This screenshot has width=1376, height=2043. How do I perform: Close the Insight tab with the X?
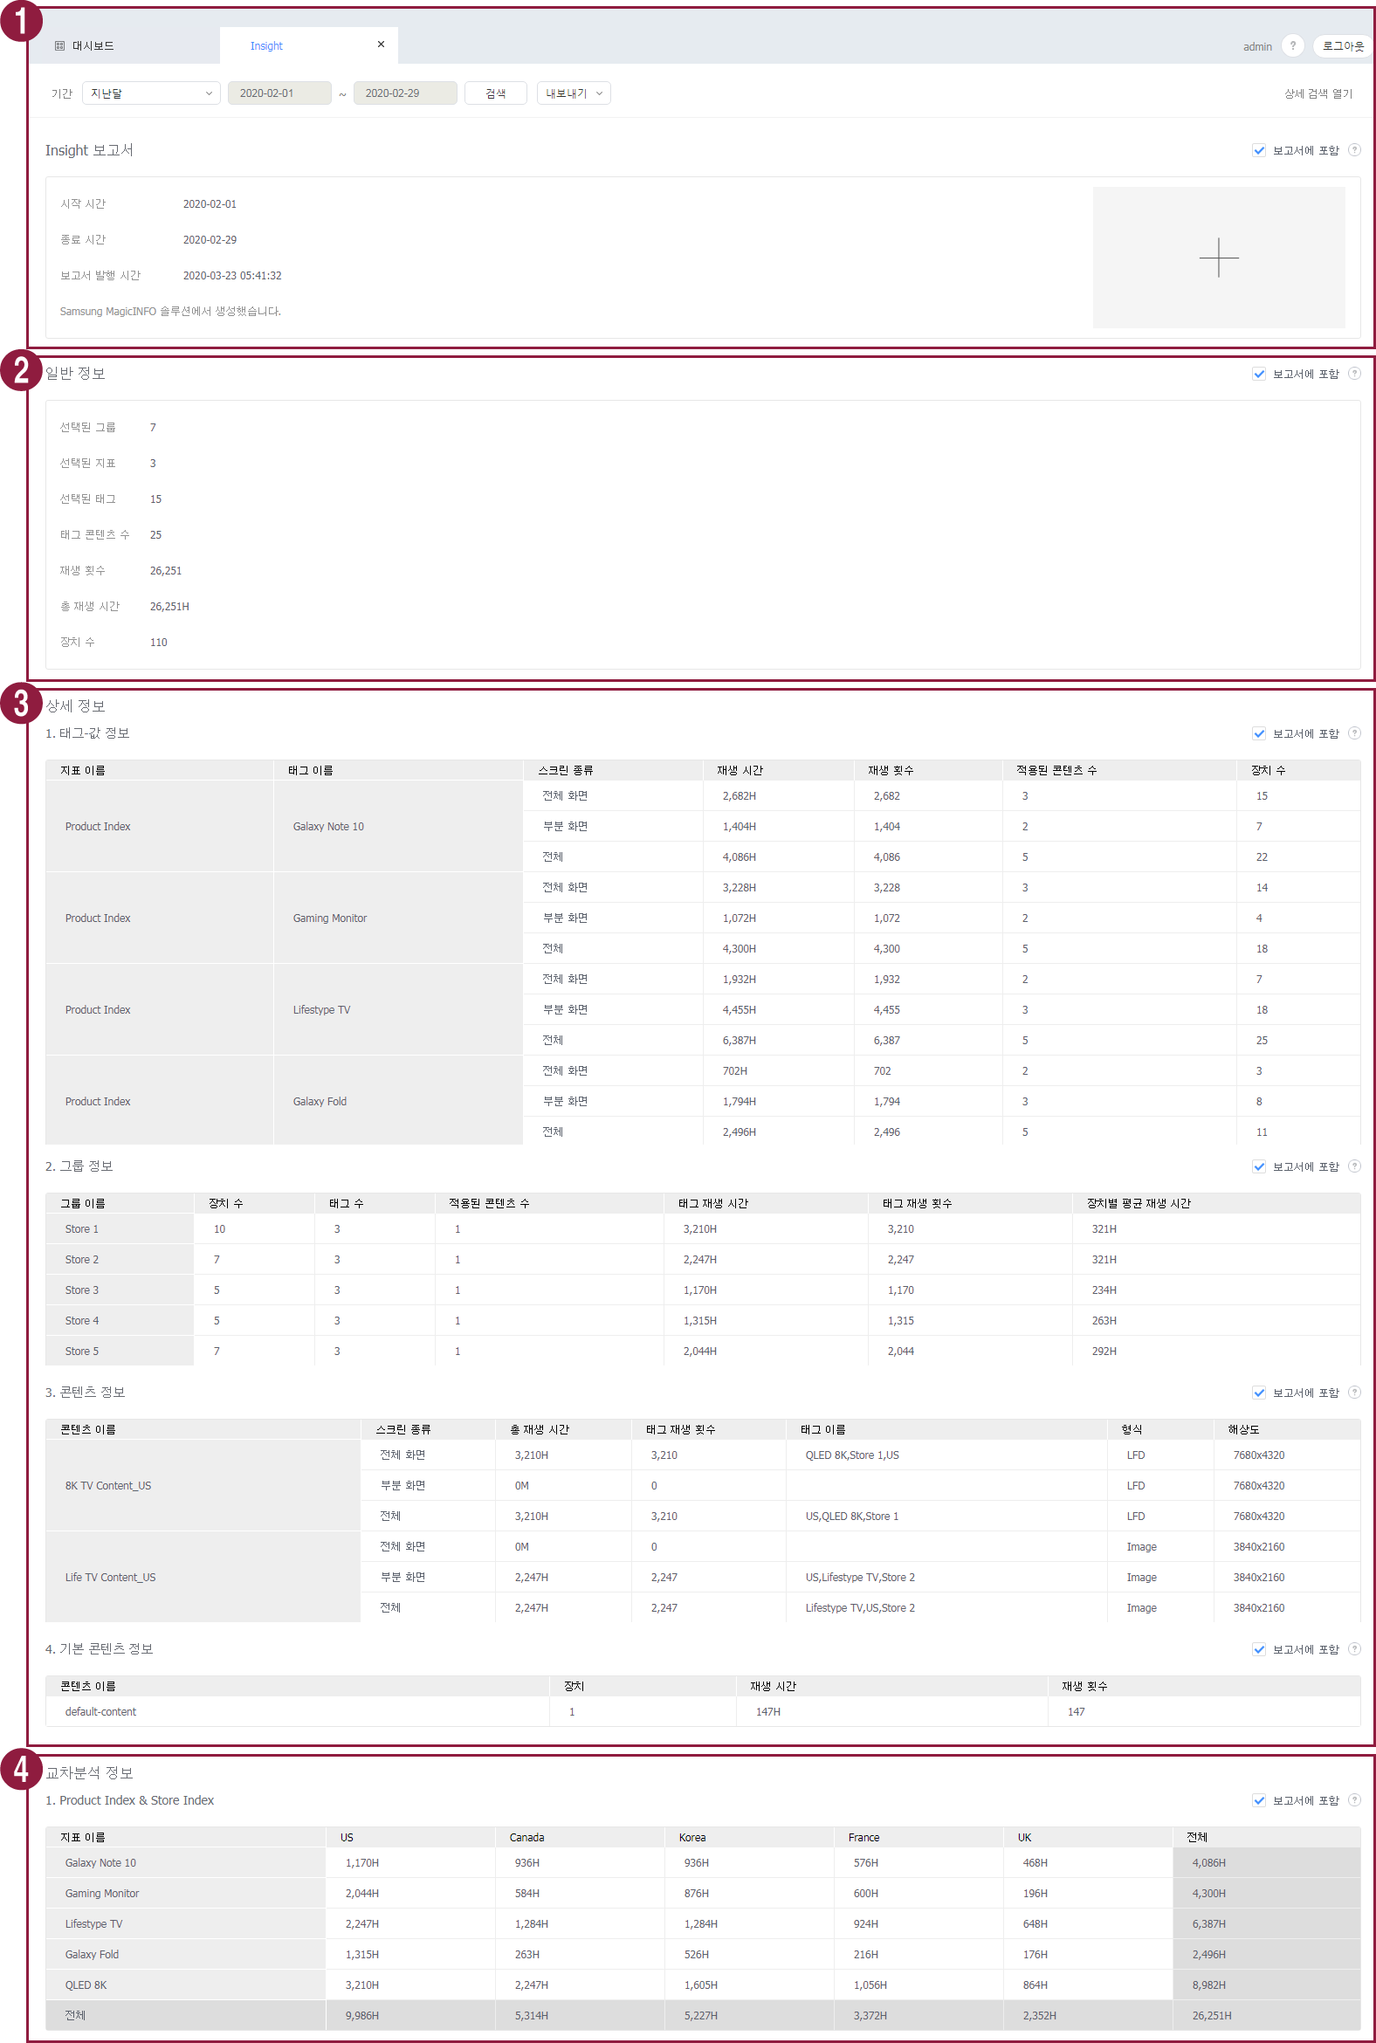381,45
